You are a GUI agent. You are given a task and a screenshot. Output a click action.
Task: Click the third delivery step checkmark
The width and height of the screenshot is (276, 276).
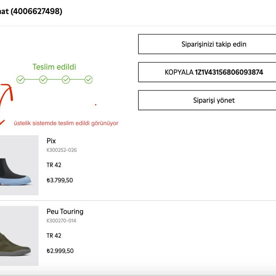click(66, 80)
